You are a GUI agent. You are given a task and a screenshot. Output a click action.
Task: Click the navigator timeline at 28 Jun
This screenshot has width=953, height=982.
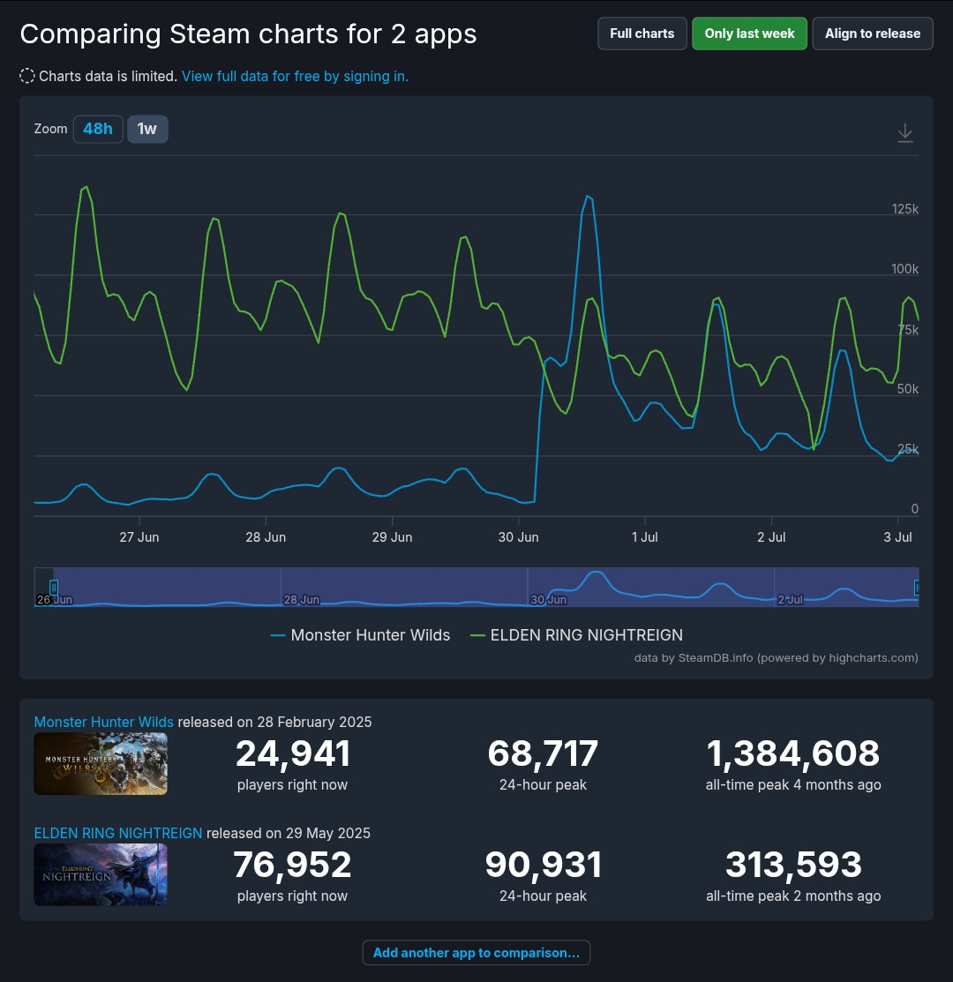[x=302, y=599]
